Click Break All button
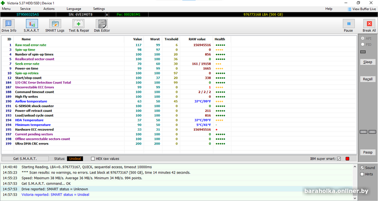Screen dimensions: 378x201 [x=369, y=26]
